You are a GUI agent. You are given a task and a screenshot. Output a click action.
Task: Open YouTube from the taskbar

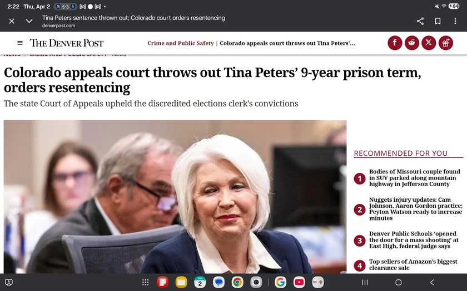tap(299, 282)
